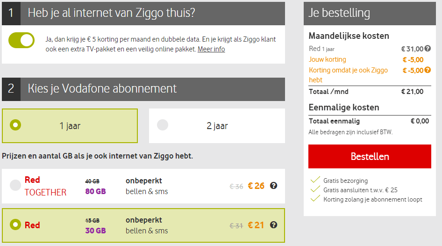Click the Gratis bezorging checkmark
Image resolution: width=442 pixels, height=246 pixels.
[x=314, y=181]
